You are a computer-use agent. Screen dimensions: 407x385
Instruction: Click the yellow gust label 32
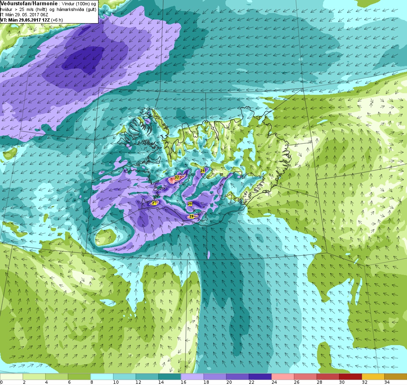click(177, 177)
